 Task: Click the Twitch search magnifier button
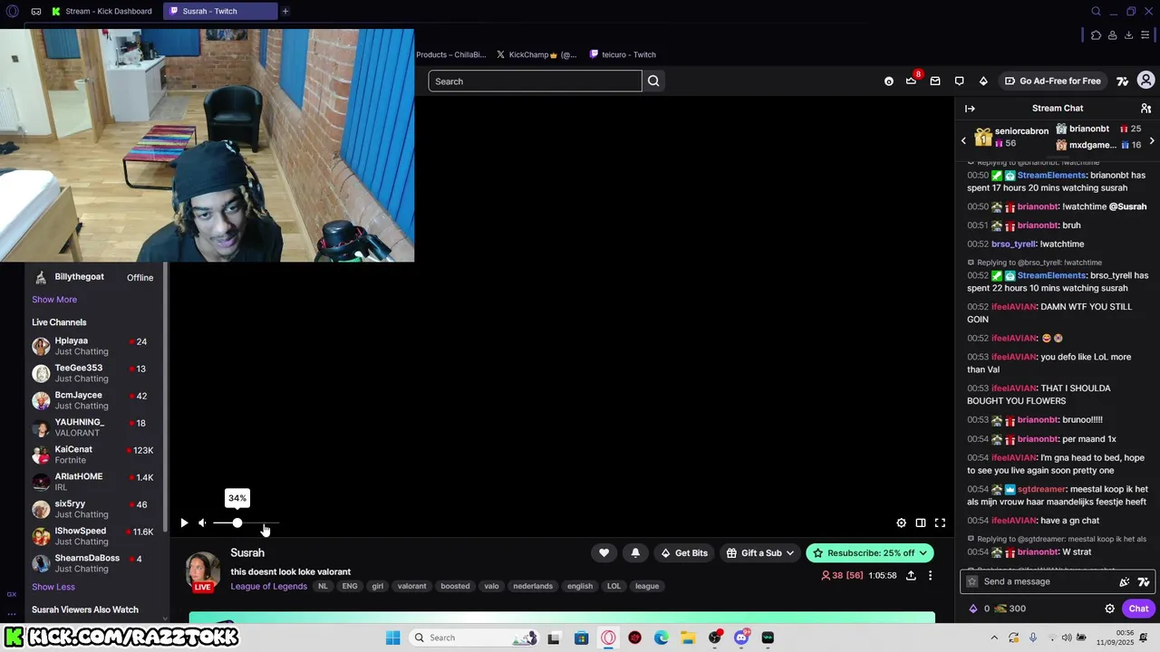pos(653,81)
